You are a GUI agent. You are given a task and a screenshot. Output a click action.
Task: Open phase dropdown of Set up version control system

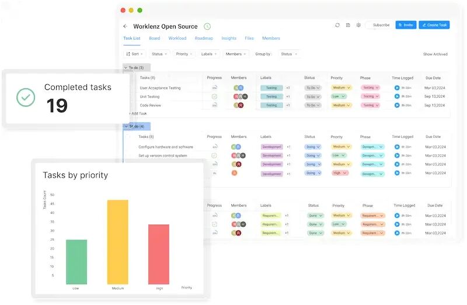pos(372,155)
